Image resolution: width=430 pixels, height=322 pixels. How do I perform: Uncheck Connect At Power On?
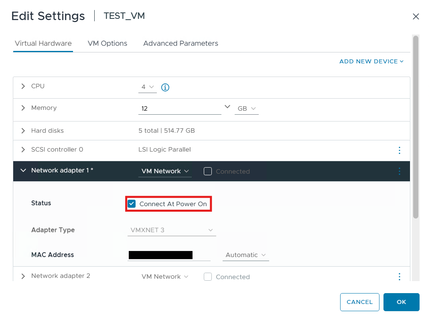coord(132,204)
